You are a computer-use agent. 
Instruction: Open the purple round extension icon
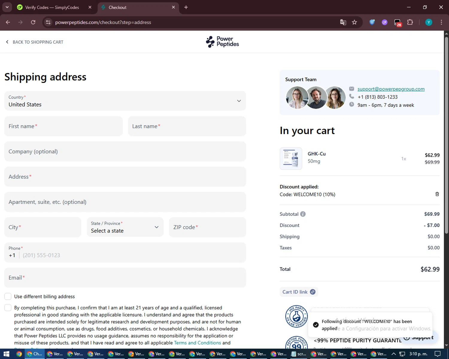tap(385, 22)
